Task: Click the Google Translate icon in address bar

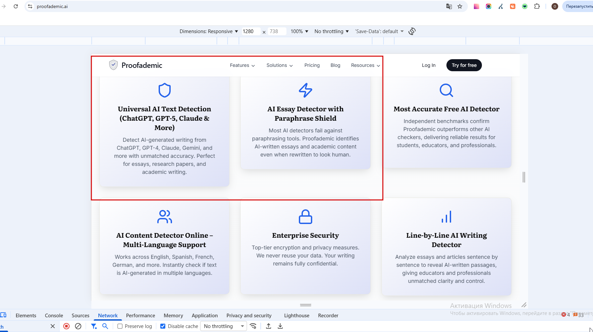Action: click(x=449, y=6)
